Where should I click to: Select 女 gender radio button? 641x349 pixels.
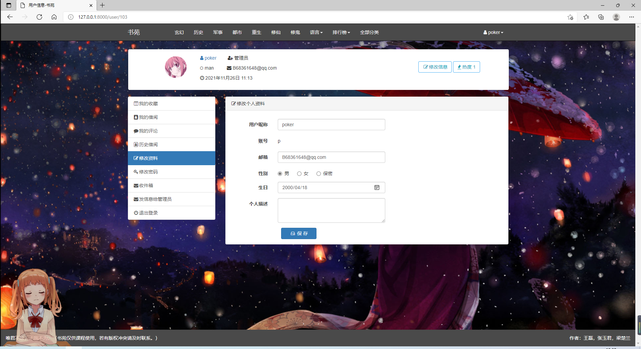point(299,174)
